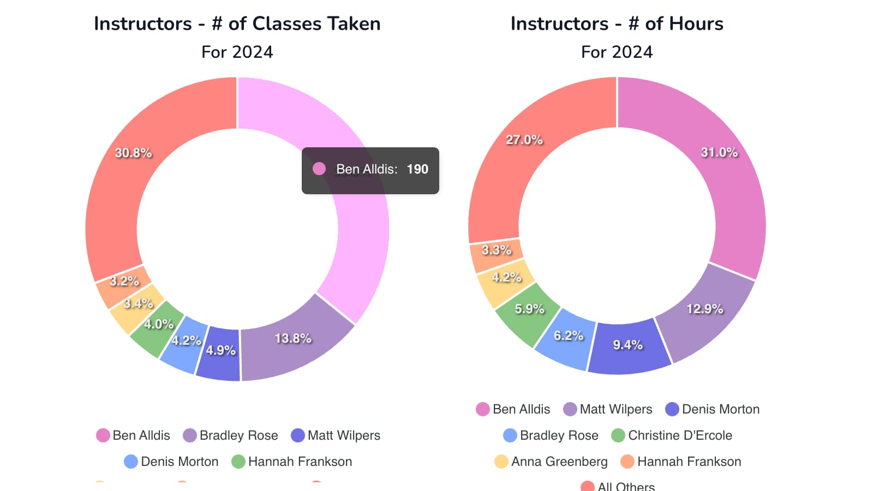The width and height of the screenshot is (873, 491).
Task: Hide Matt Wilpers series in Classes Taken legend
Action: pyautogui.click(x=336, y=435)
